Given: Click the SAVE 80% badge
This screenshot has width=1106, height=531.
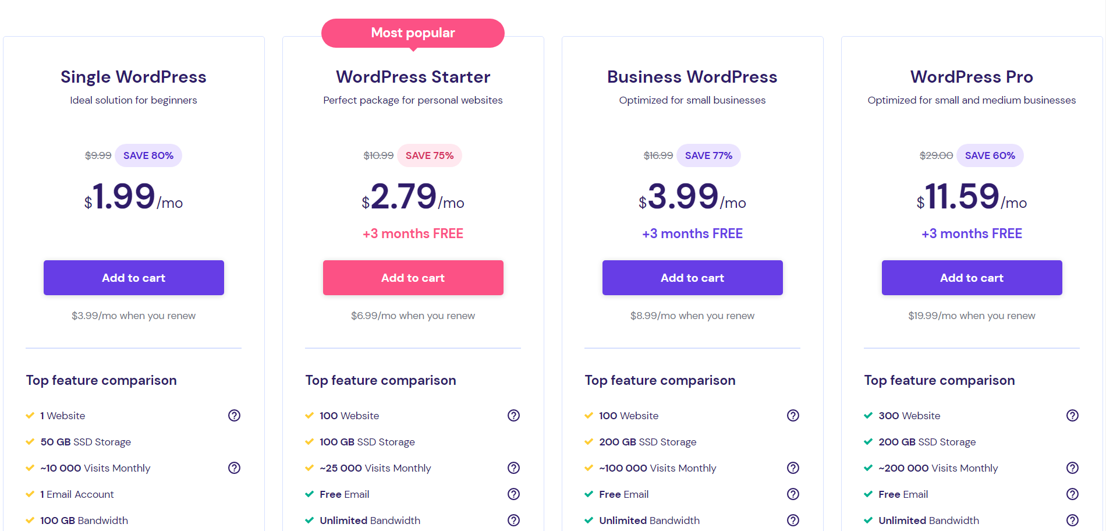Looking at the screenshot, I should tap(148, 155).
